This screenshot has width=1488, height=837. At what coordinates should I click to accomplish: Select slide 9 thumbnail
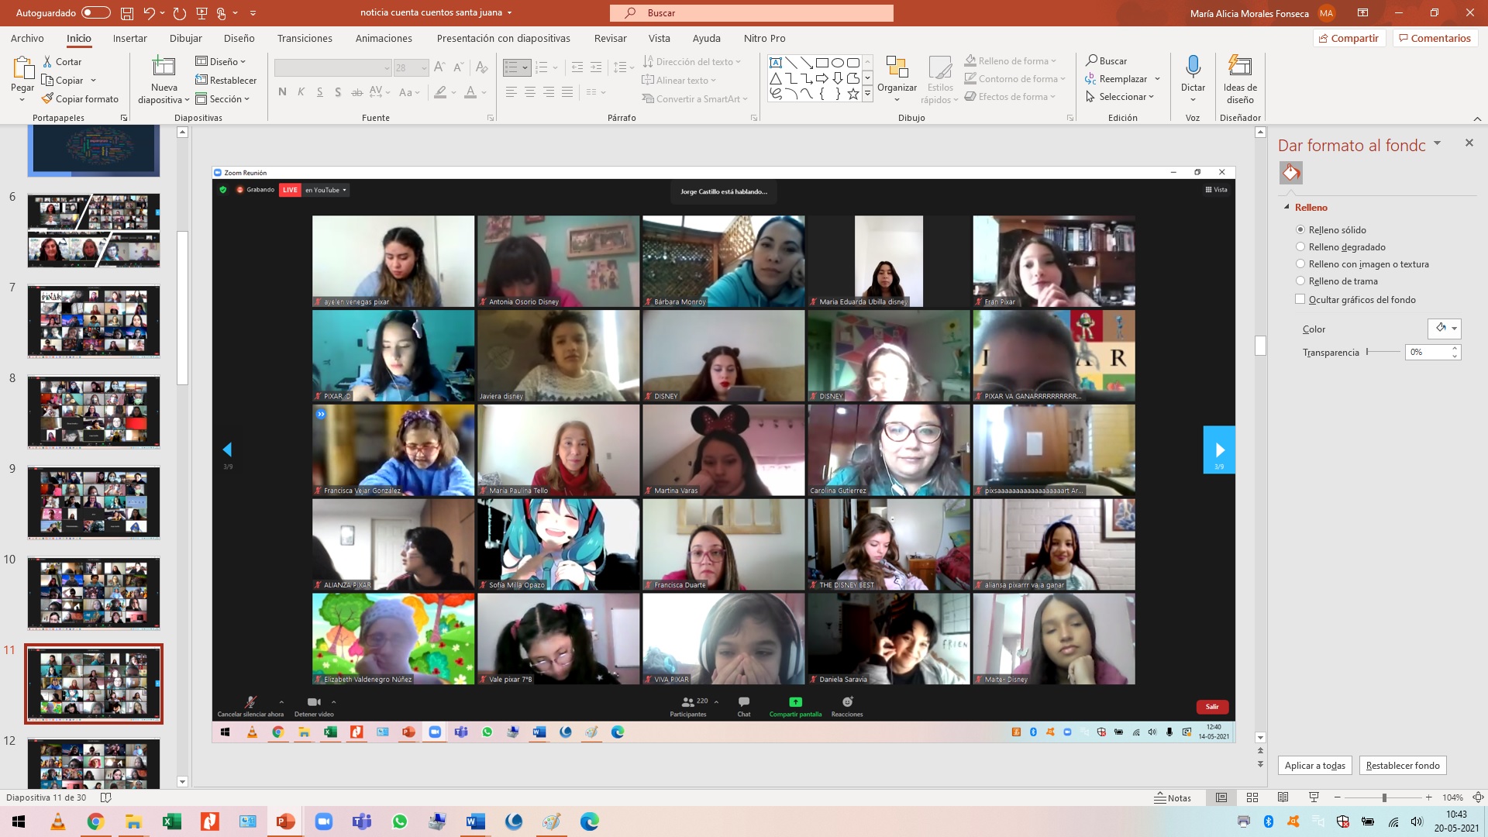tap(94, 502)
